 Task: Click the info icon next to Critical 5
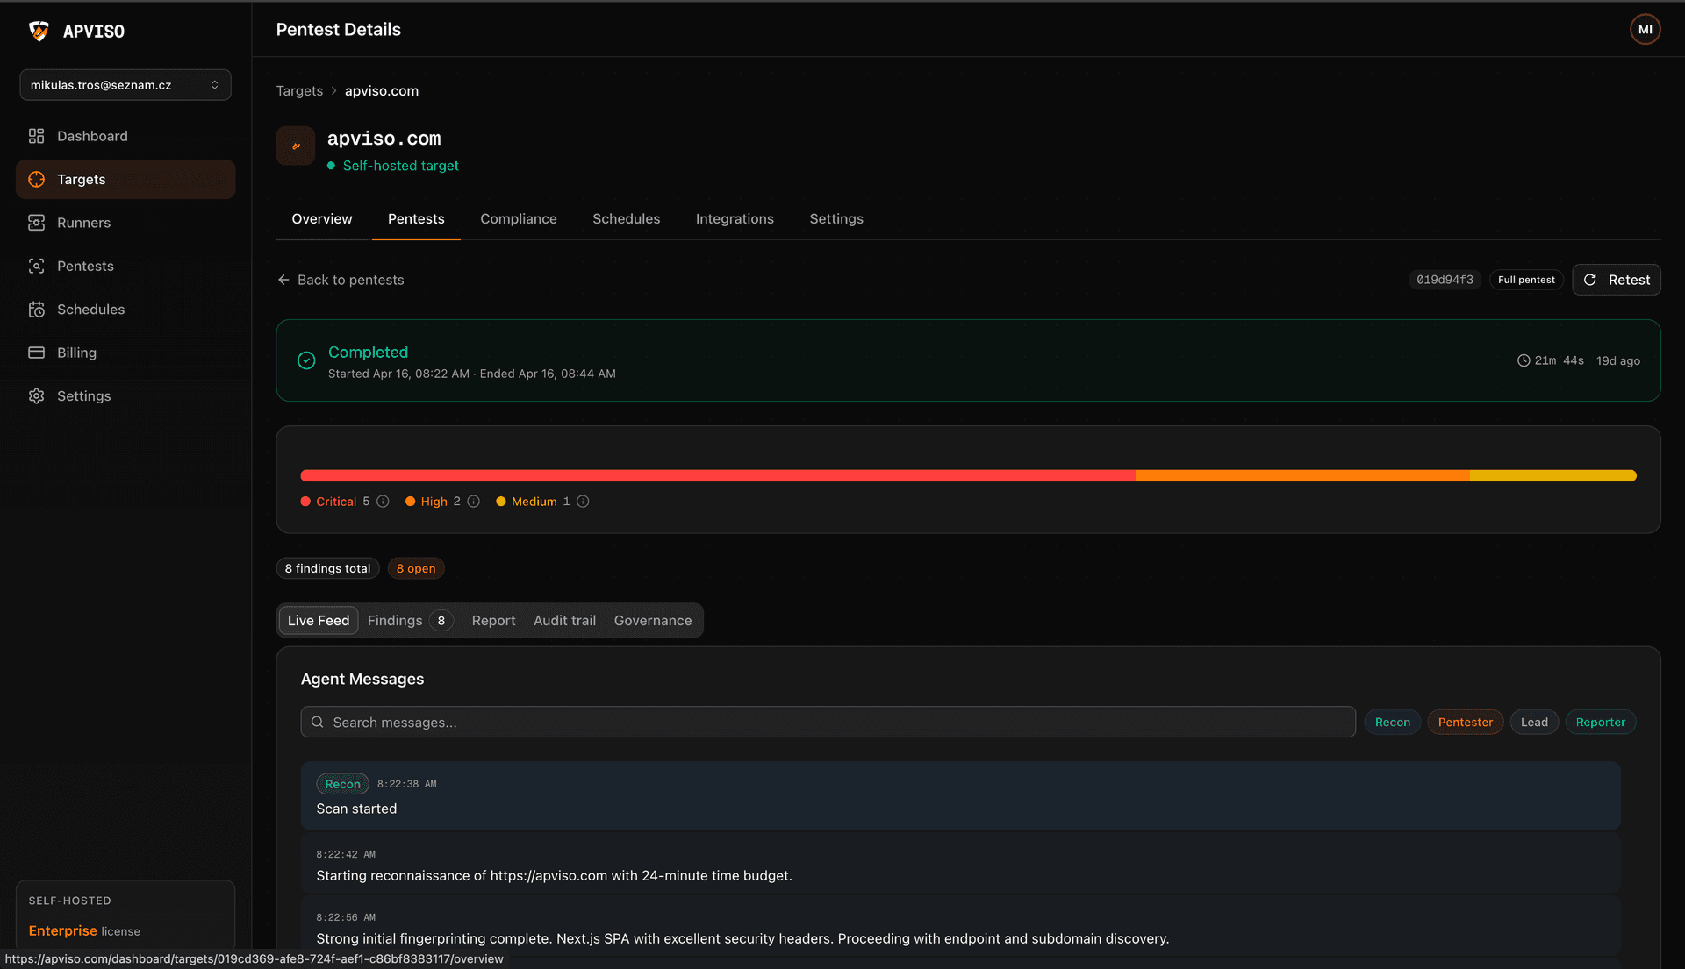click(383, 502)
